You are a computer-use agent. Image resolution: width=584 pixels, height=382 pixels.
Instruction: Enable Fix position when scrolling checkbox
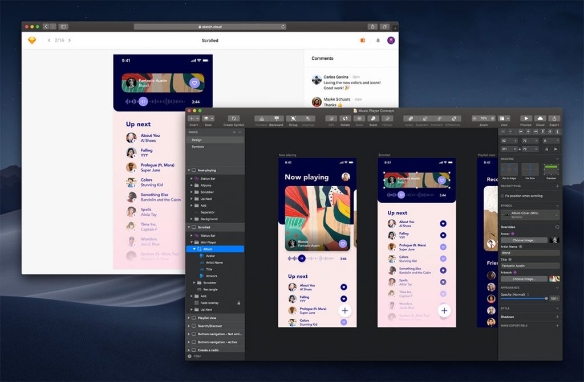click(x=502, y=196)
